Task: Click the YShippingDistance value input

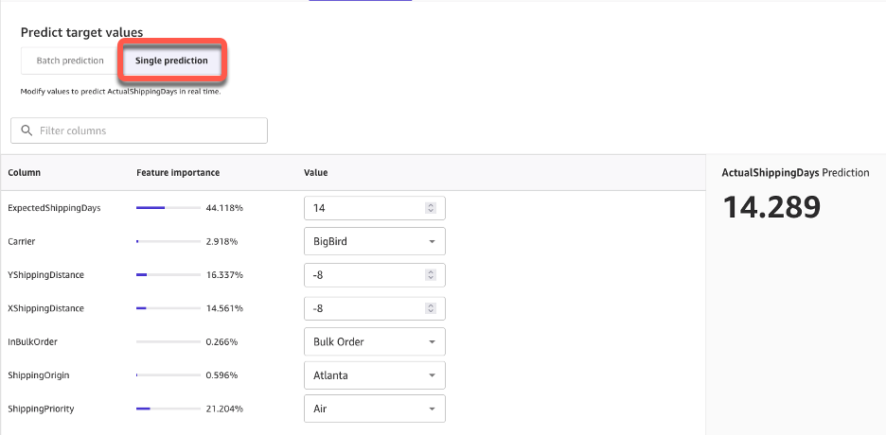Action: (x=364, y=275)
